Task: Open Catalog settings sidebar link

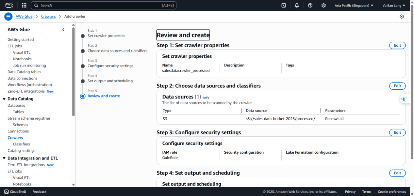Action: coord(22,151)
